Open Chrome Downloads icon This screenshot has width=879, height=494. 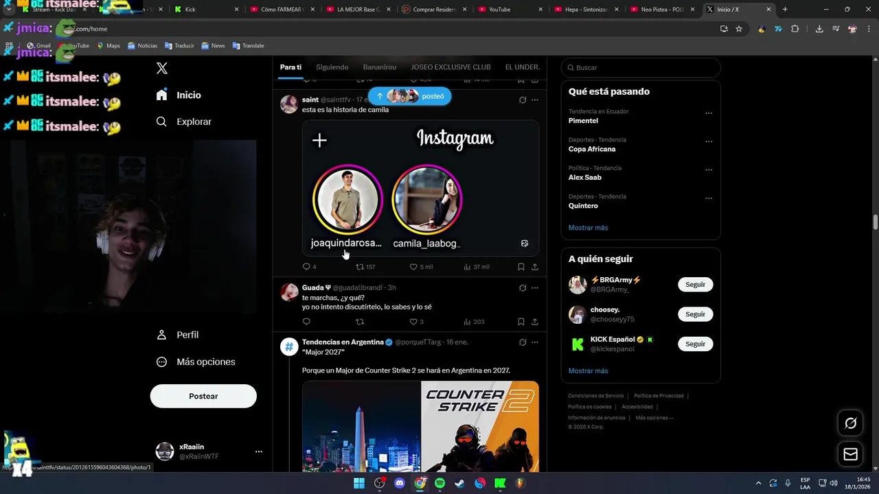tap(819, 29)
